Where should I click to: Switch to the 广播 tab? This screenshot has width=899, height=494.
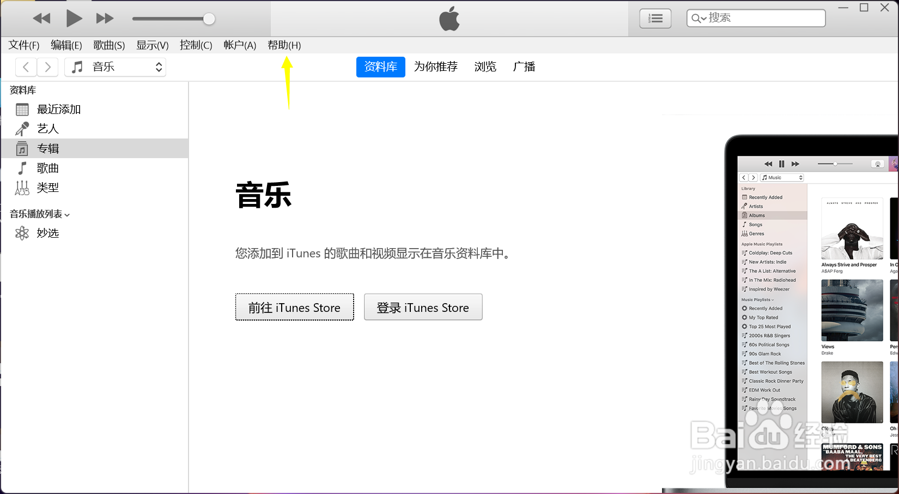524,67
